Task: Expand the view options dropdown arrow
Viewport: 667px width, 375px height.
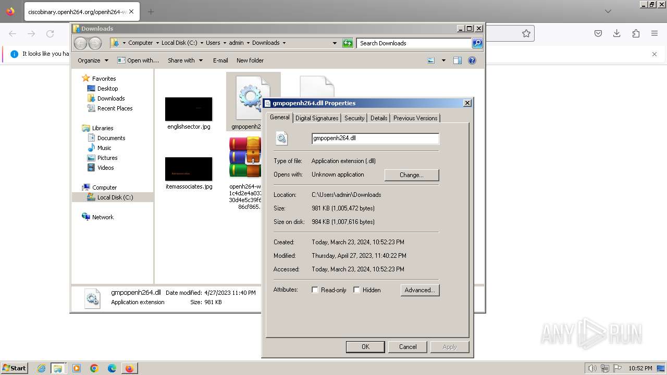Action: click(x=443, y=60)
